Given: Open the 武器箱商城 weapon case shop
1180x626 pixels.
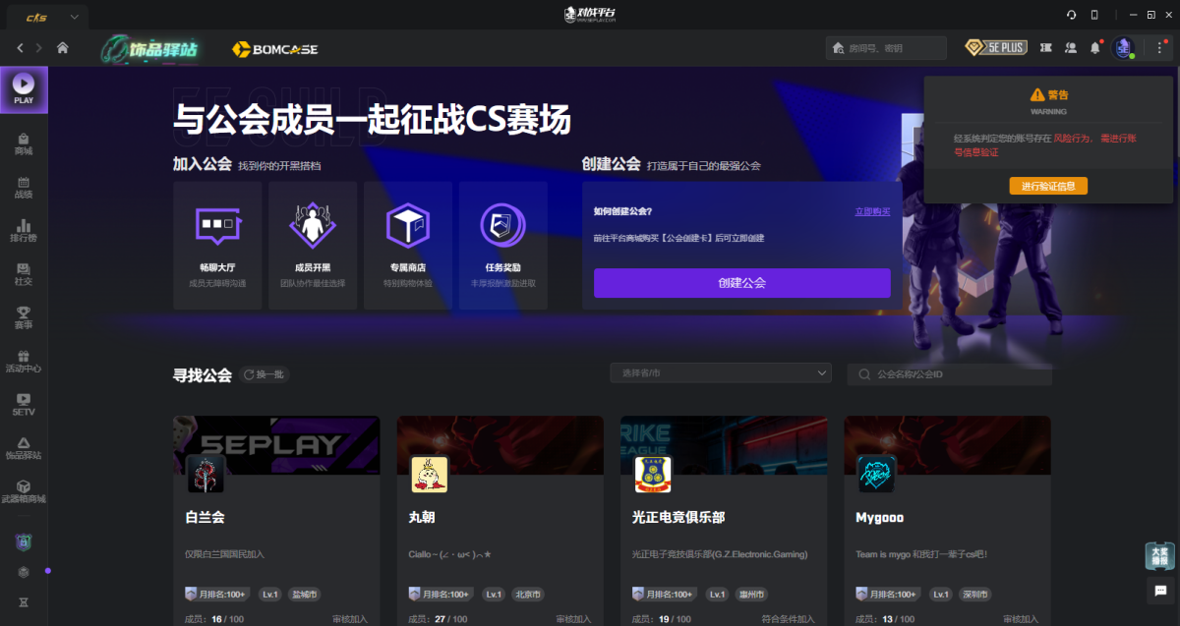Looking at the screenshot, I should pyautogui.click(x=23, y=493).
